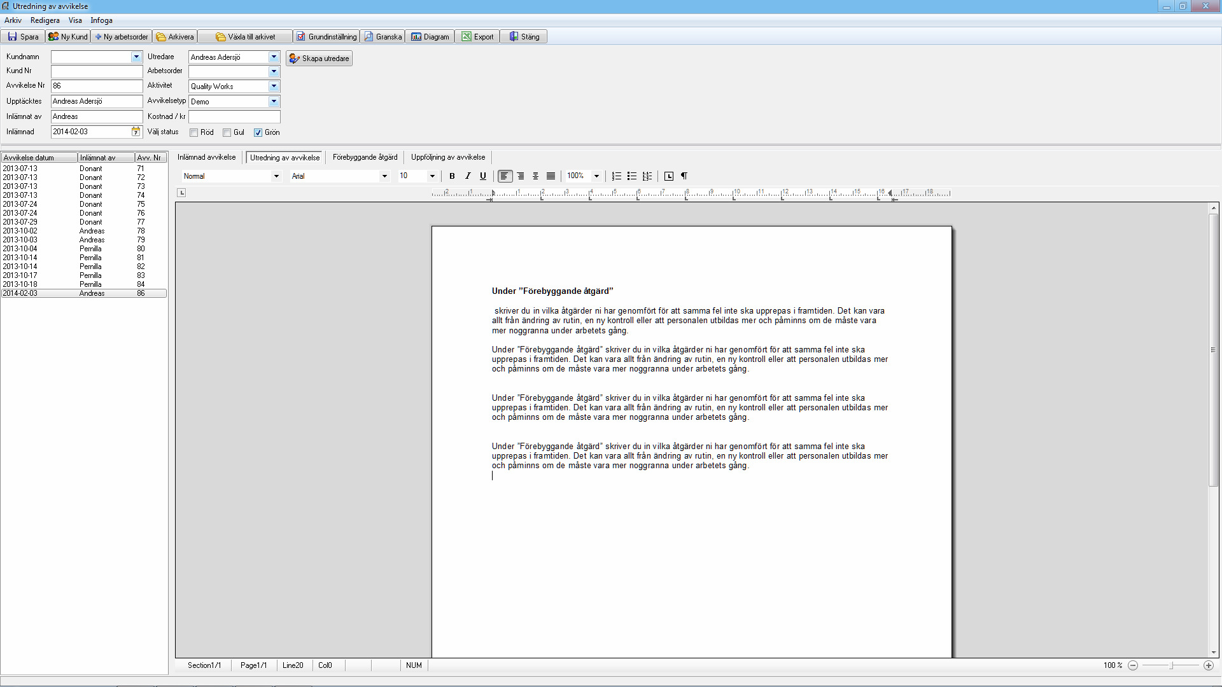Click the Bold formatting button
Screen dimensions: 1222x687
tap(451, 176)
